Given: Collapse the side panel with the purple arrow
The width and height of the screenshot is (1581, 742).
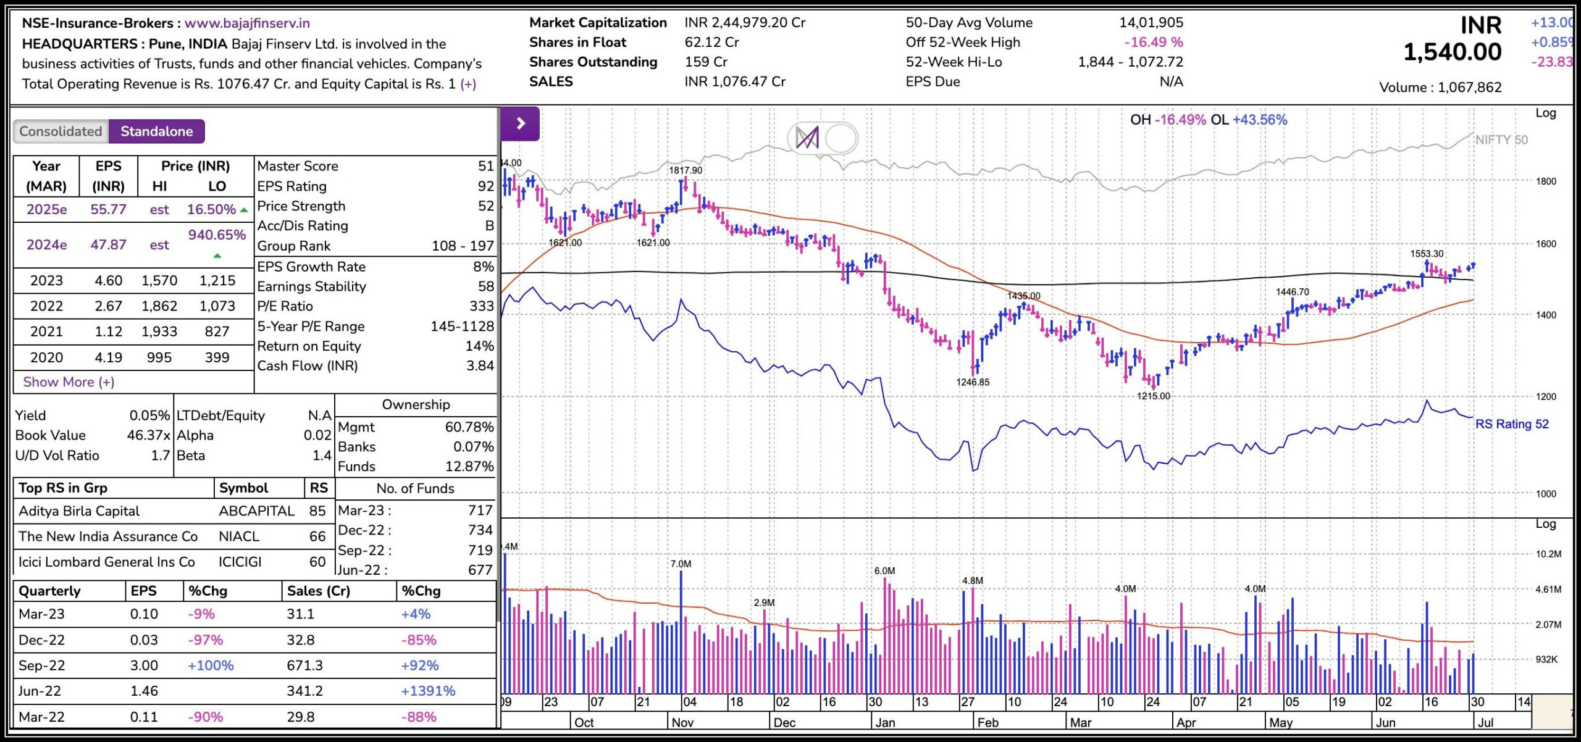Looking at the screenshot, I should pos(520,123).
